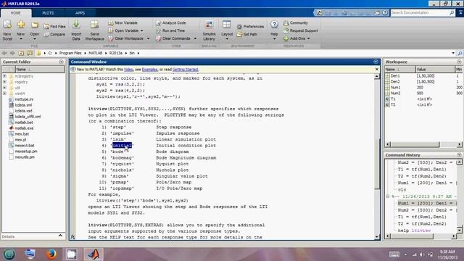Click the Windows Start button
Viewport: 464px width, 261px height.
tap(9, 254)
